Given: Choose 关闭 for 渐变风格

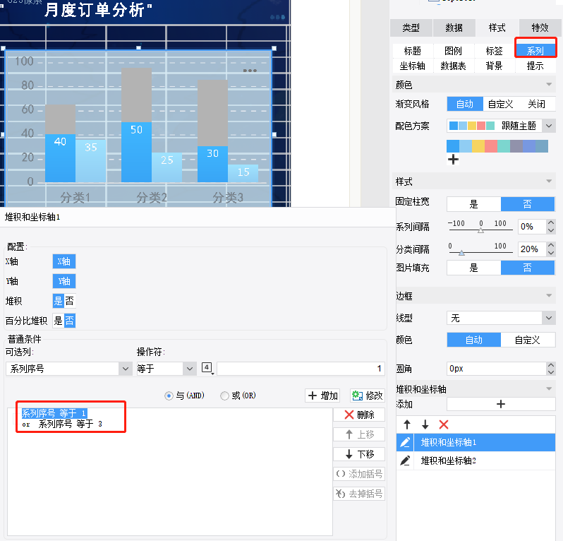Looking at the screenshot, I should (536, 104).
